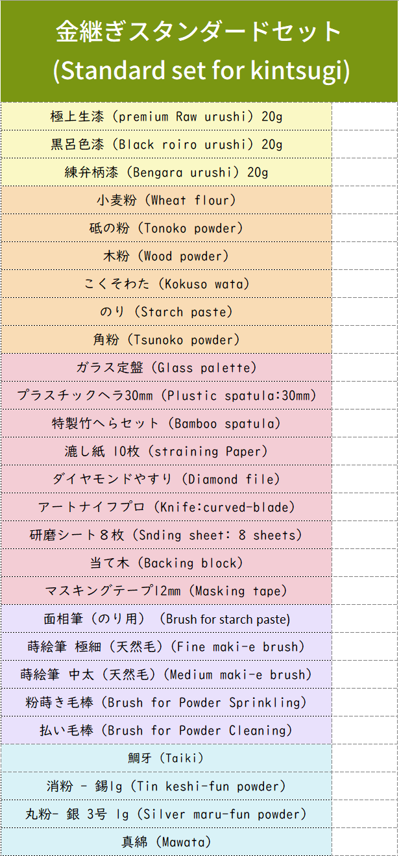Select the Masking tape cell
The image size is (399, 856).
(x=166, y=591)
